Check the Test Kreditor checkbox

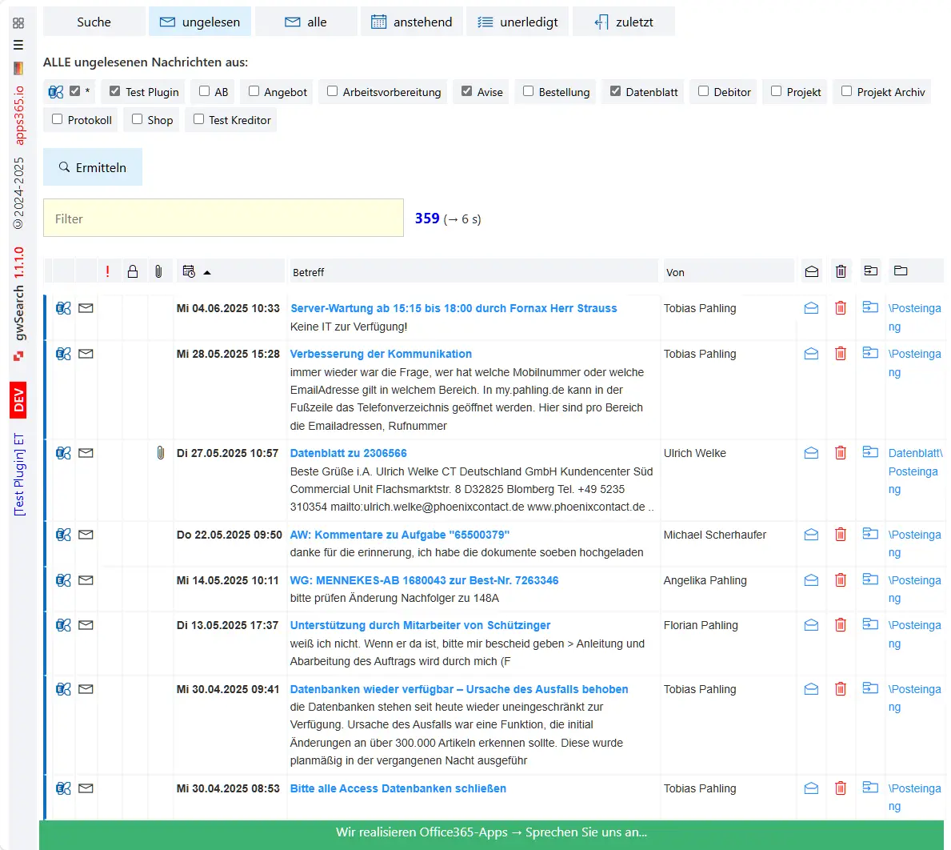[198, 119]
